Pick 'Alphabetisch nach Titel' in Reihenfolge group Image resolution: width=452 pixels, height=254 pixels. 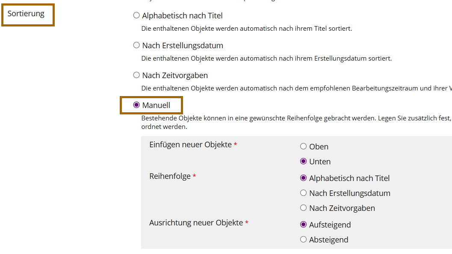click(304, 178)
